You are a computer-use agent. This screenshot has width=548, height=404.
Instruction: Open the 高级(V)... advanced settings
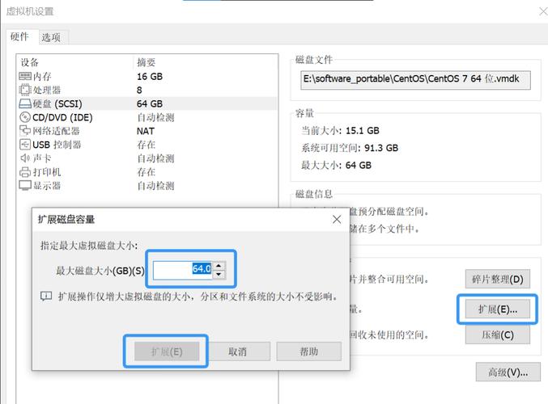click(x=508, y=372)
